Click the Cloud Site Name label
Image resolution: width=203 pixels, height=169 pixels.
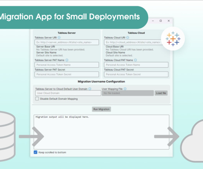(x=115, y=52)
